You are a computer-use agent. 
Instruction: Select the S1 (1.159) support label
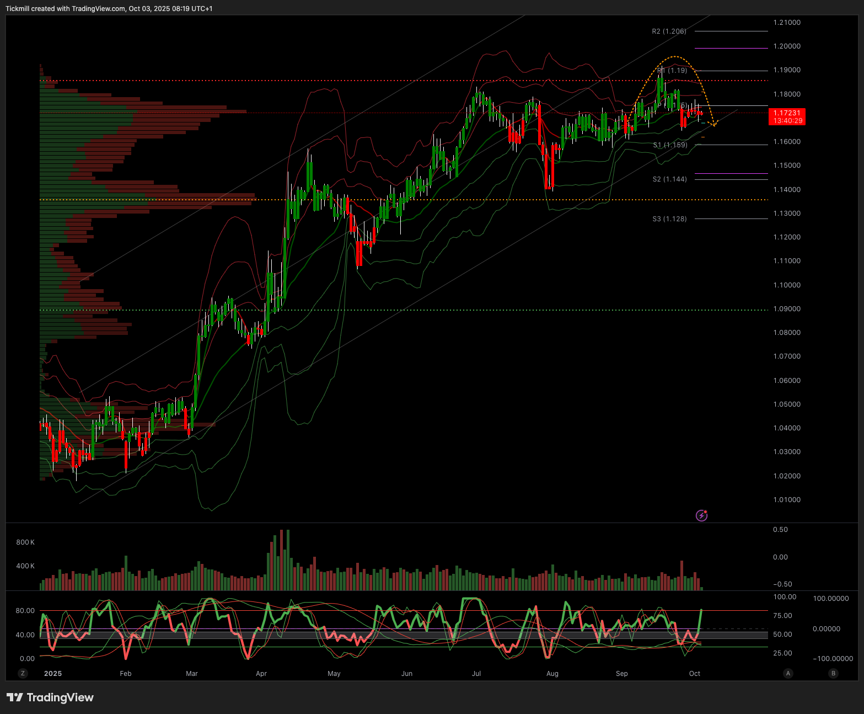[670, 145]
